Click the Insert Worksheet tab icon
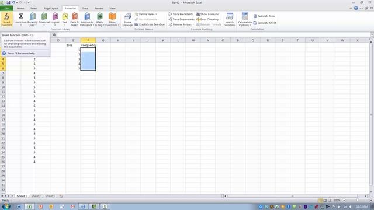This screenshot has height=210, width=374. click(x=61, y=196)
